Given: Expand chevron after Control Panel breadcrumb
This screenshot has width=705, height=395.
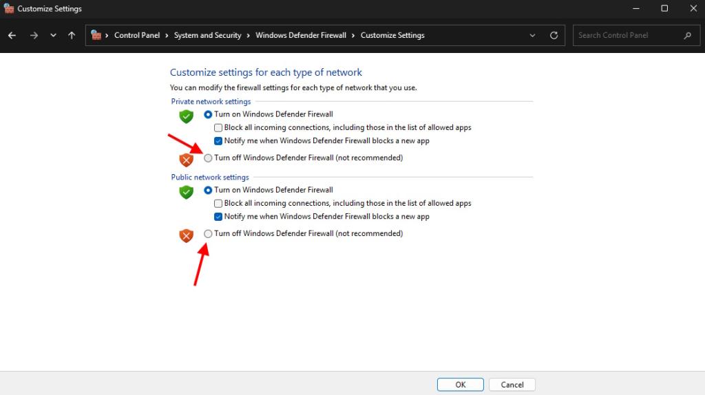Looking at the screenshot, I should point(167,35).
